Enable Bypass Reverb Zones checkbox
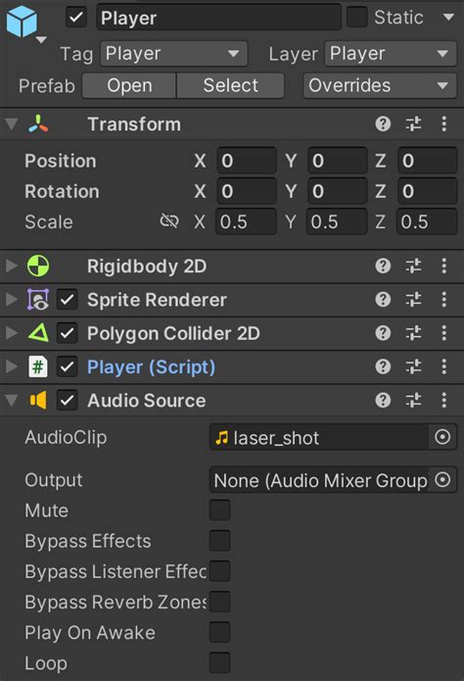The image size is (464, 681). (x=219, y=602)
